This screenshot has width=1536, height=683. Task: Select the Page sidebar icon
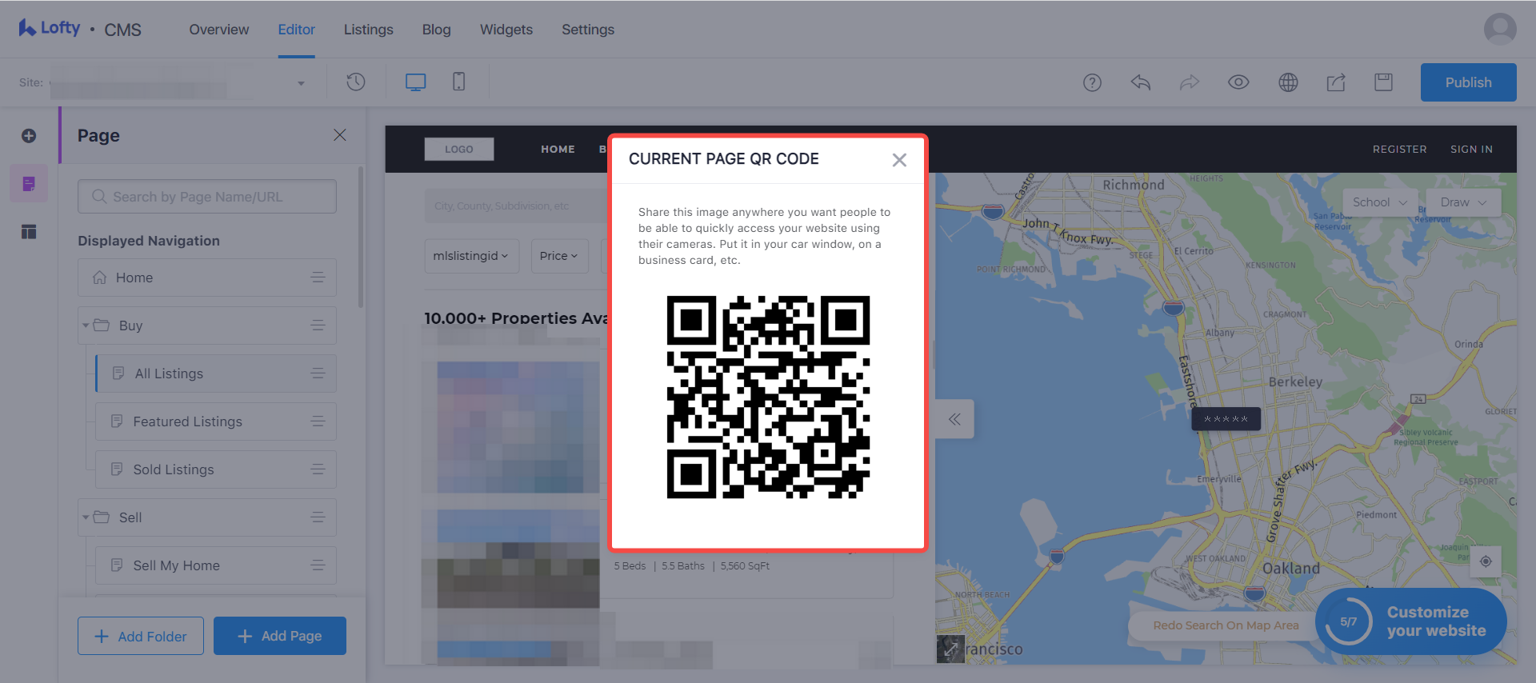point(29,184)
